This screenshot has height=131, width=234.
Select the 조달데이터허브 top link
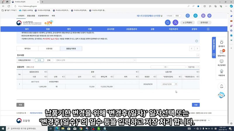pos(43,16)
